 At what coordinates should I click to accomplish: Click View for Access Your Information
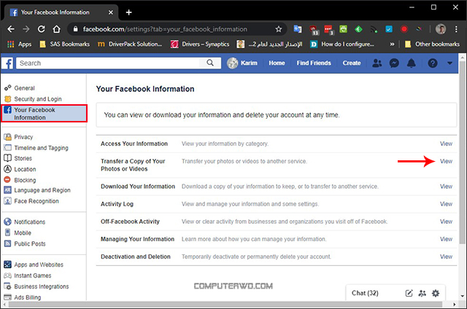pos(446,144)
